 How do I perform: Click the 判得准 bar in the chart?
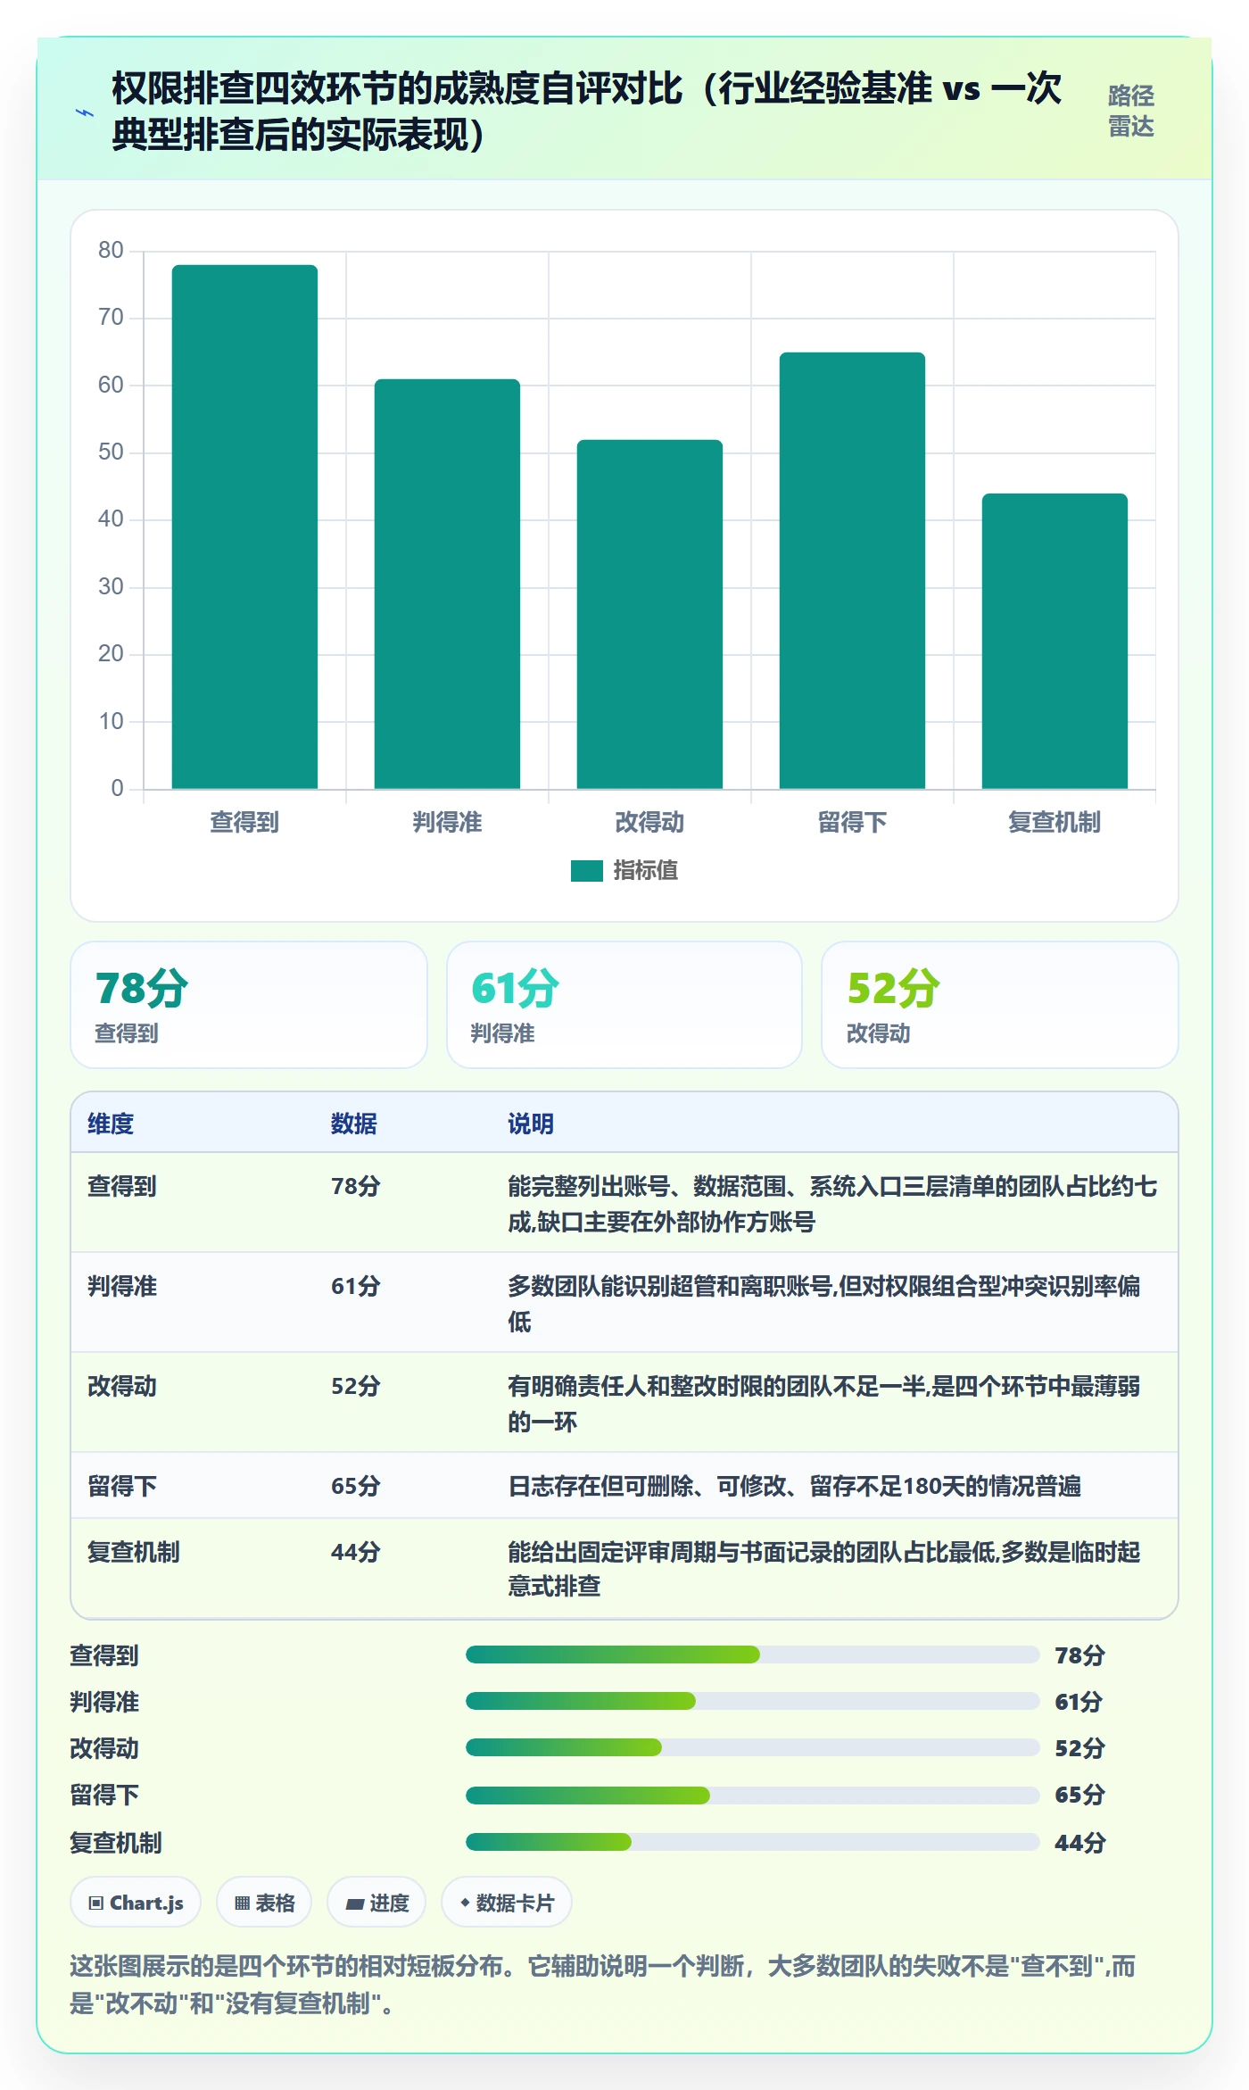(447, 584)
